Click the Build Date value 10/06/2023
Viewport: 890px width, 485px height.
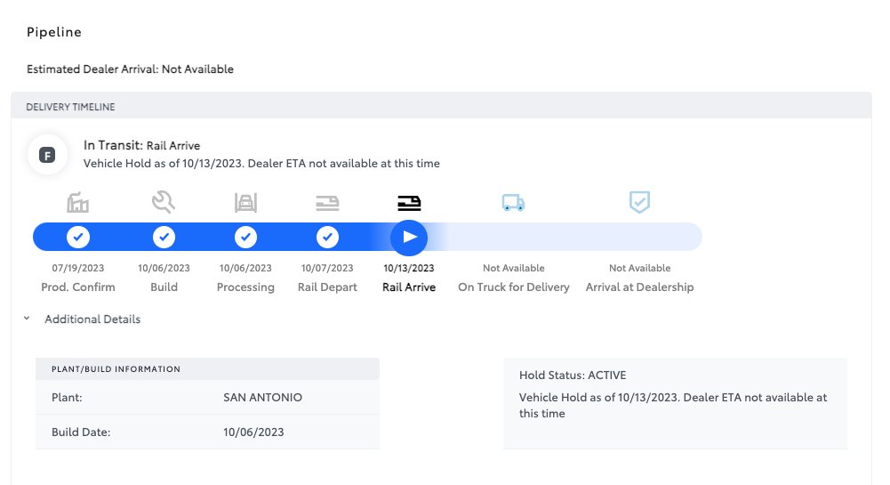click(253, 432)
